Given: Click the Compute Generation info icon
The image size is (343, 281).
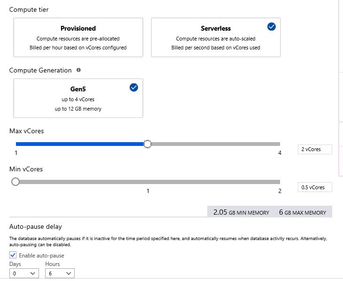Looking at the screenshot, I should pyautogui.click(x=78, y=70).
